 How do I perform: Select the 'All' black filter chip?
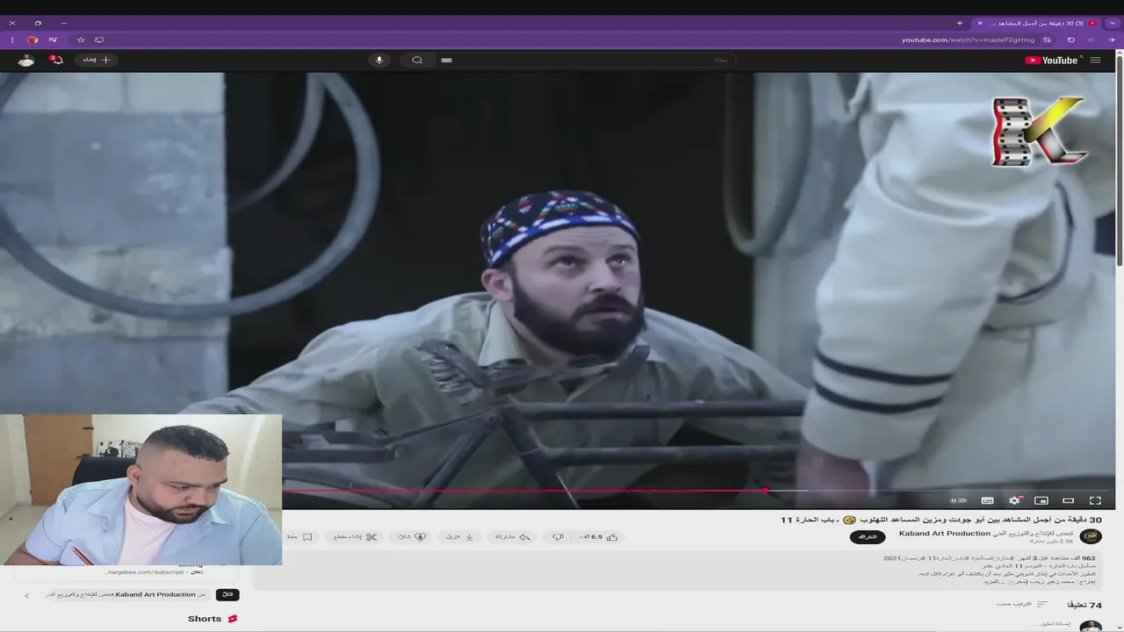(x=227, y=594)
